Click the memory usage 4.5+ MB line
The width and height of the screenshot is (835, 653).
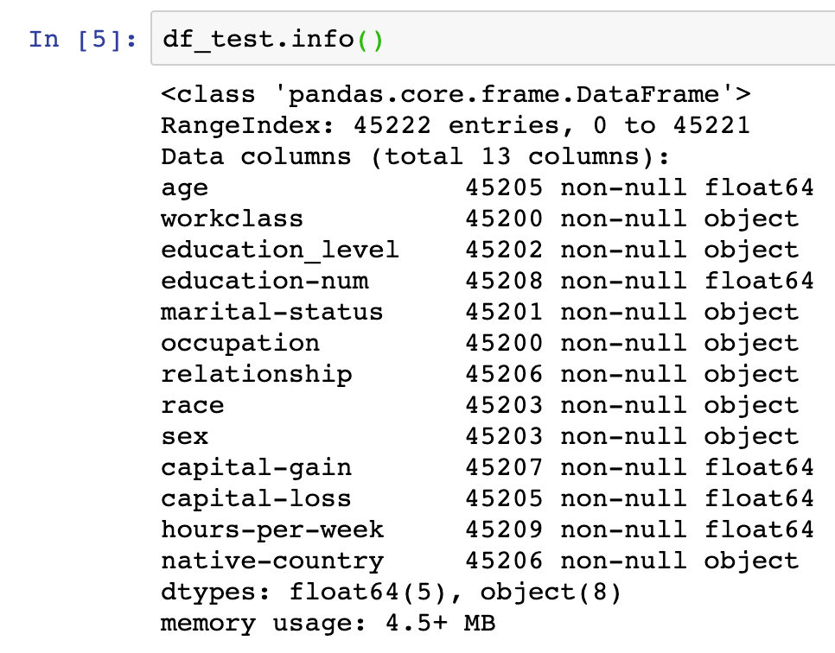pyautogui.click(x=328, y=624)
